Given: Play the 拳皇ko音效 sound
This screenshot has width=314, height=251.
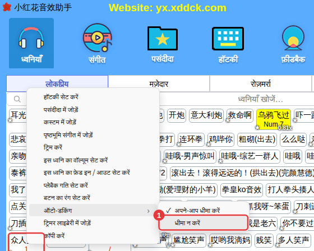Looking at the screenshot, I should [x=242, y=190].
